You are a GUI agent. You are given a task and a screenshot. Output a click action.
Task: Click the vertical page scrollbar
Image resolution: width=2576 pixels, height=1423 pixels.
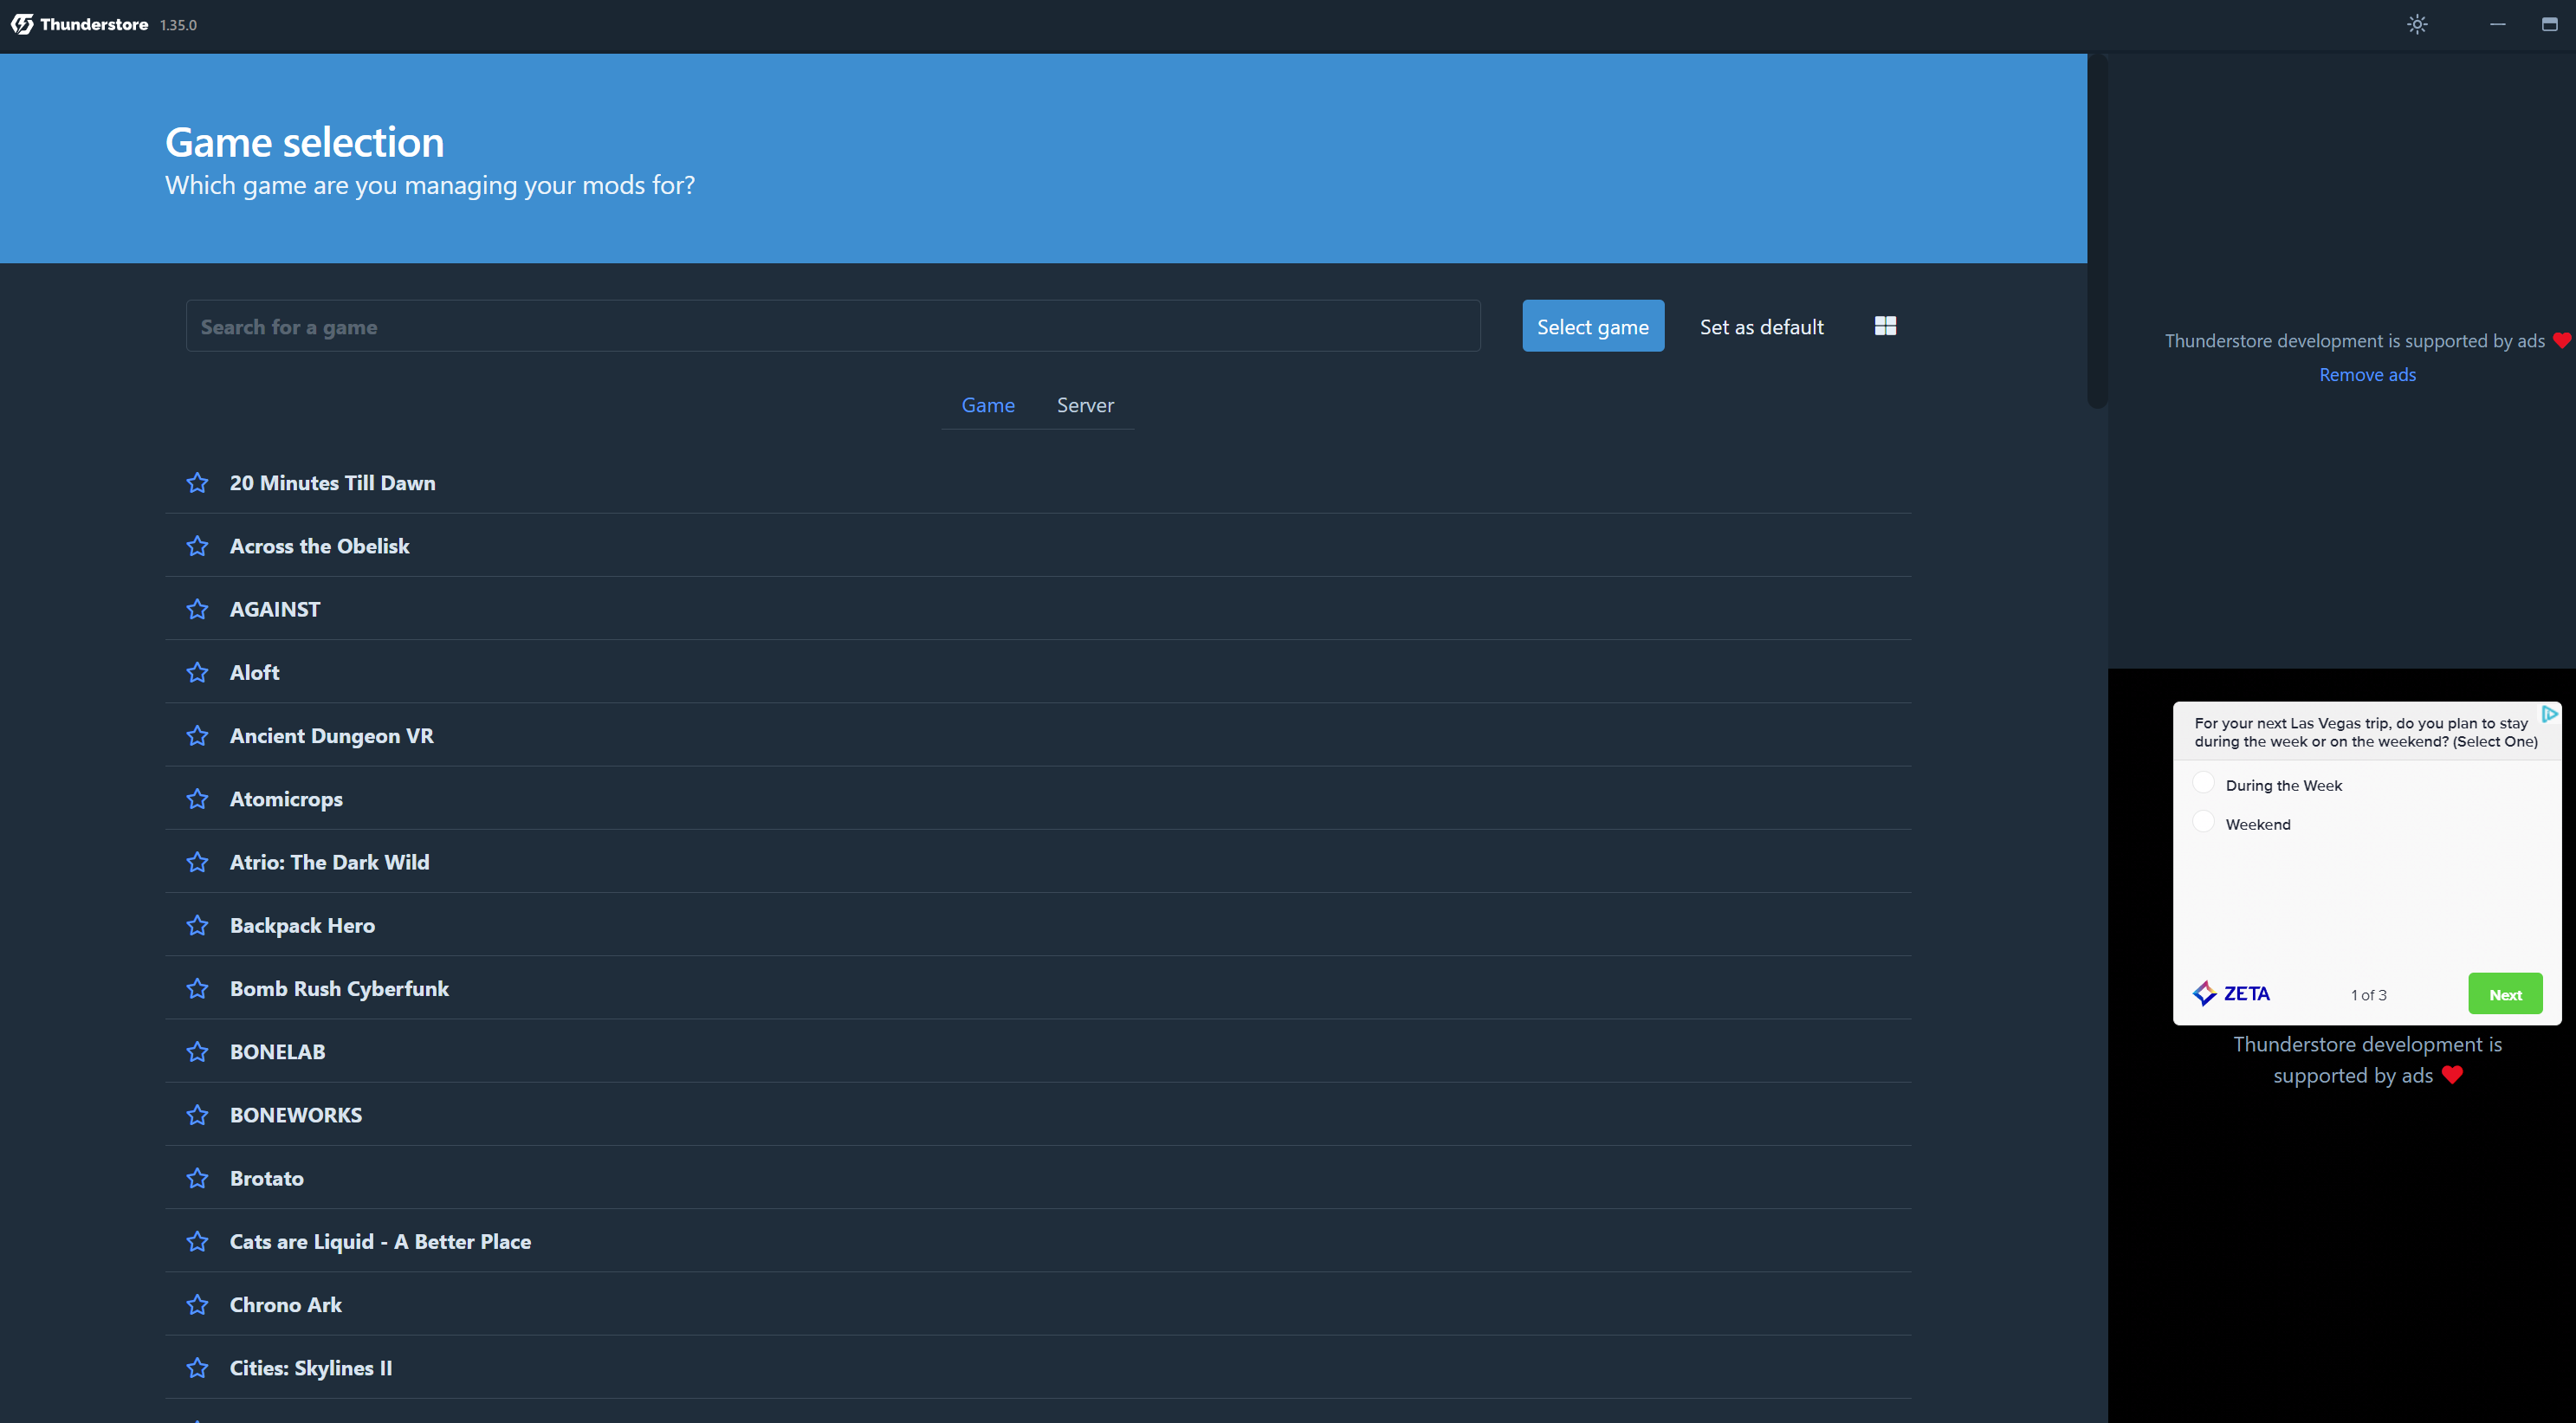click(x=2097, y=230)
